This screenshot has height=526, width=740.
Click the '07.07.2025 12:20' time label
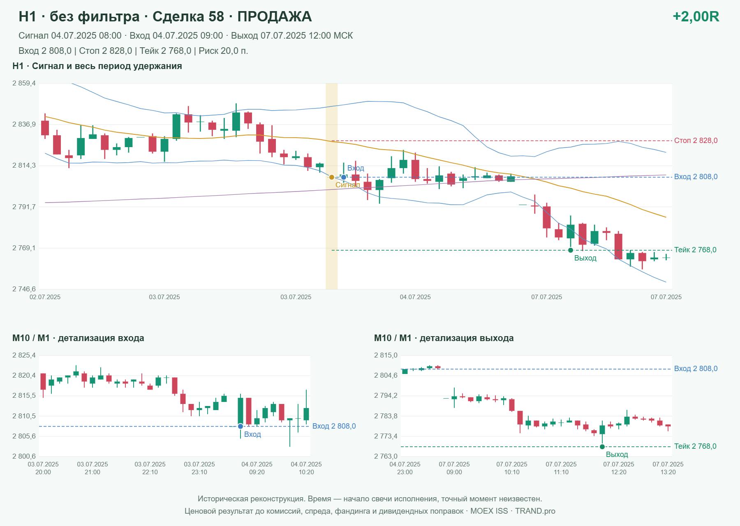(619, 468)
